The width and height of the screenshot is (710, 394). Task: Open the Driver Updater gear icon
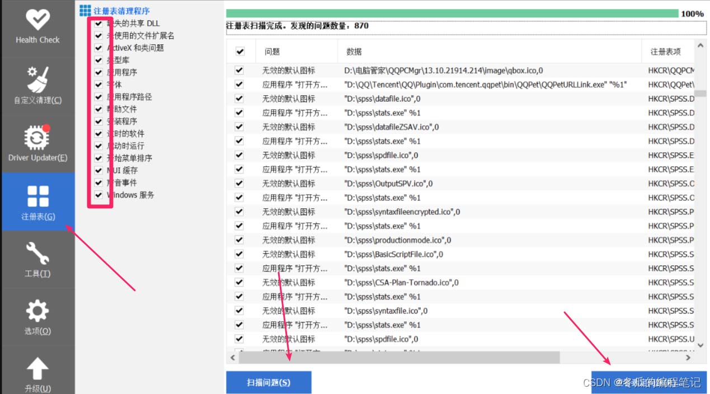(x=37, y=137)
